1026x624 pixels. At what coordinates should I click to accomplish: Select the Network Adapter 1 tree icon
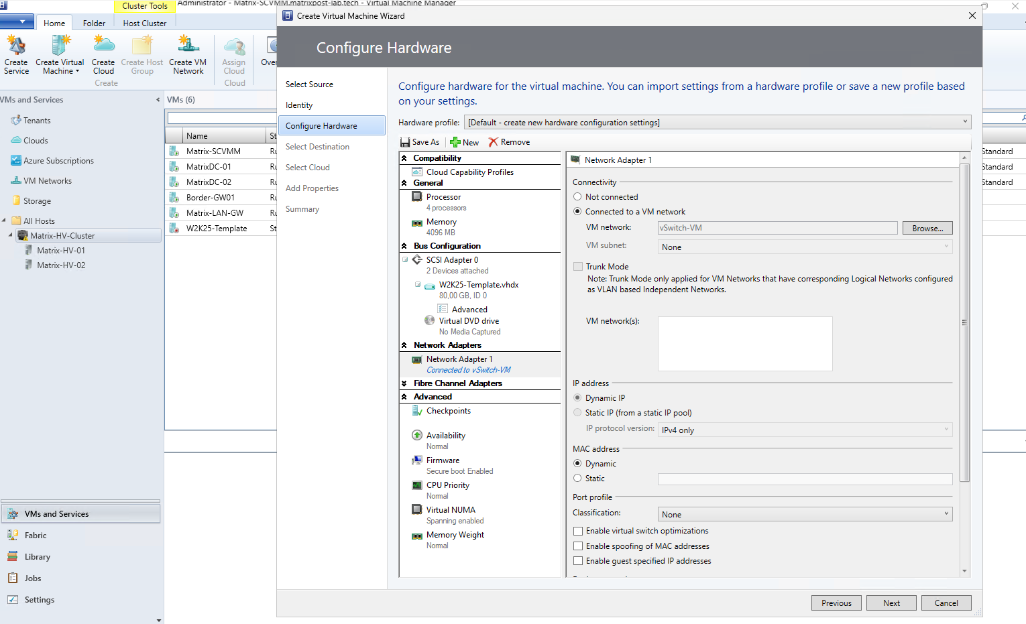pyautogui.click(x=417, y=360)
